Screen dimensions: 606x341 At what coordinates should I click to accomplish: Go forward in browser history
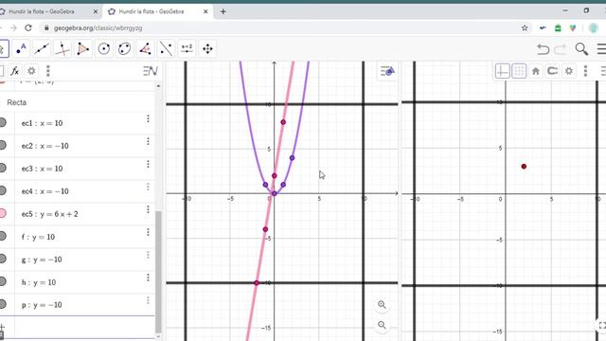pyautogui.click(x=13, y=27)
